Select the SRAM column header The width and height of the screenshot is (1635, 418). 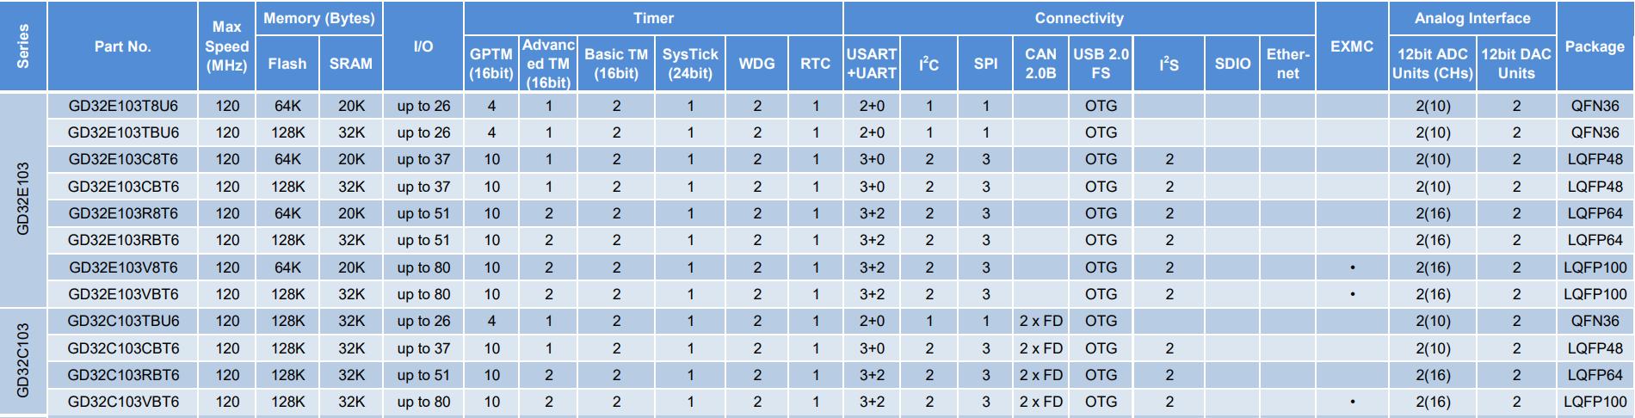tap(351, 64)
